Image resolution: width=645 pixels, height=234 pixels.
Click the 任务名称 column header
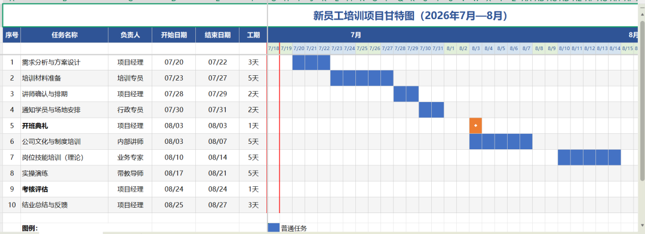[64, 35]
